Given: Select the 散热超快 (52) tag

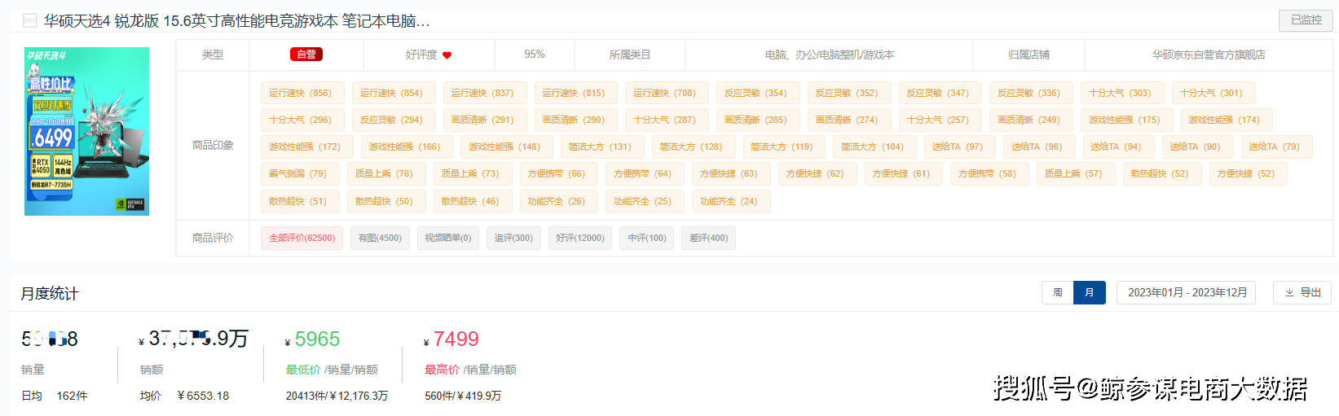Looking at the screenshot, I should pyautogui.click(x=1161, y=173).
